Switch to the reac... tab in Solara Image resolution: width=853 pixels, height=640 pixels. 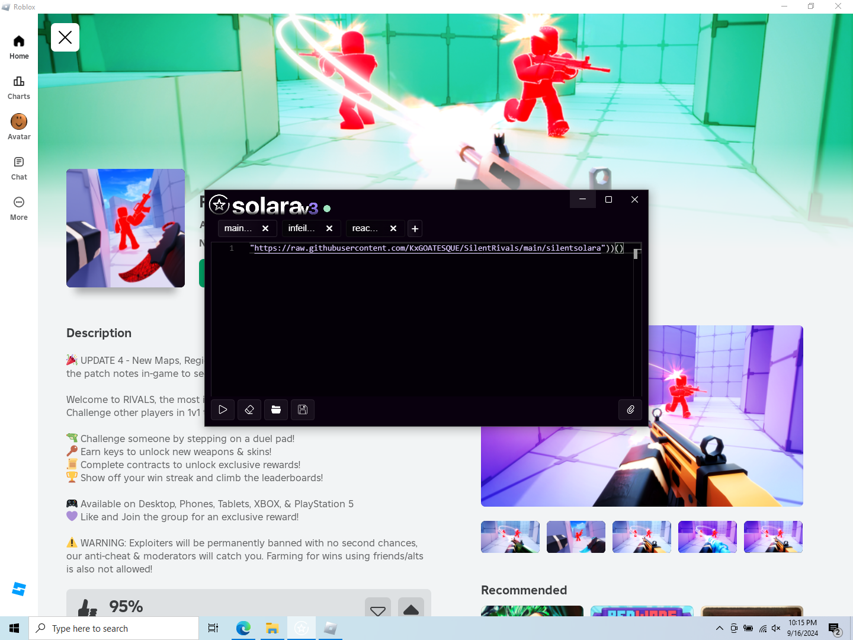[365, 228]
